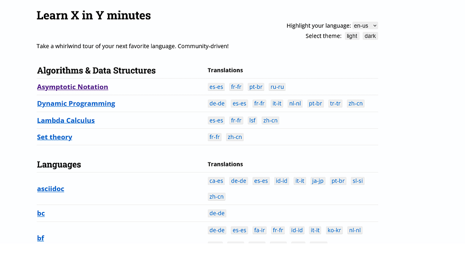The height and width of the screenshot is (261, 465).
Task: Select tr-tr translation for Dynamic Programming
Action: pyautogui.click(x=335, y=103)
